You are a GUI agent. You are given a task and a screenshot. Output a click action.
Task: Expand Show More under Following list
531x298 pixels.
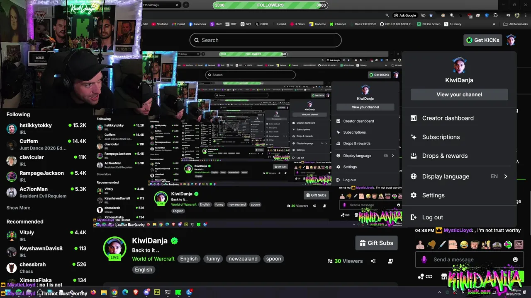click(x=18, y=208)
